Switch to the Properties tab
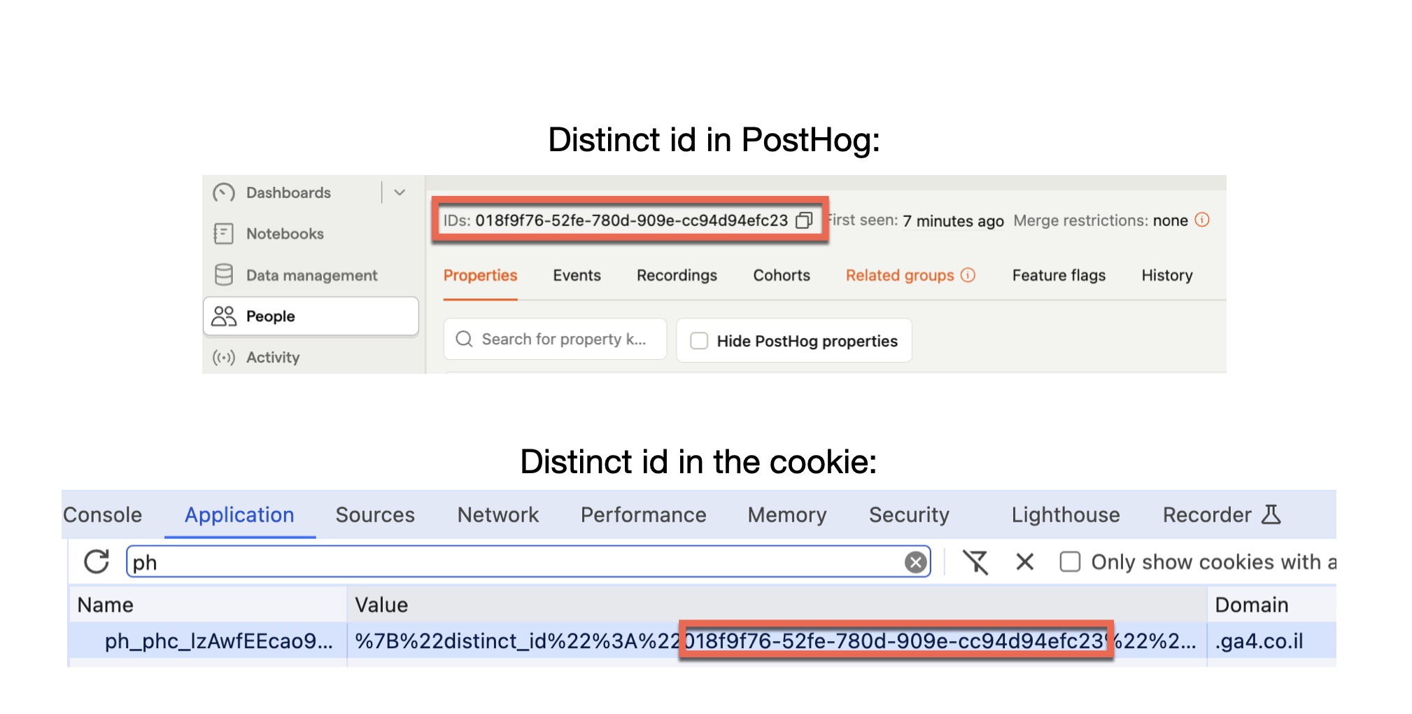 pyautogui.click(x=480, y=276)
